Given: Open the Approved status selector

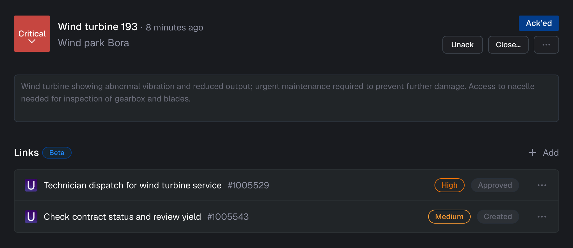Looking at the screenshot, I should tap(495, 185).
